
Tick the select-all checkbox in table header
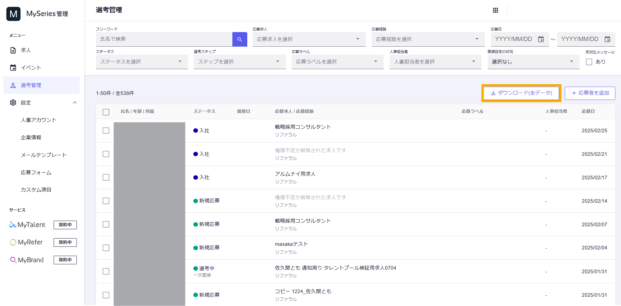click(106, 112)
